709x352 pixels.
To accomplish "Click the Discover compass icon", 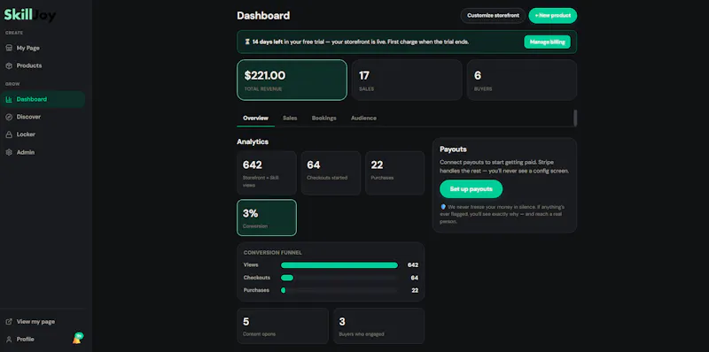I will click(9, 117).
